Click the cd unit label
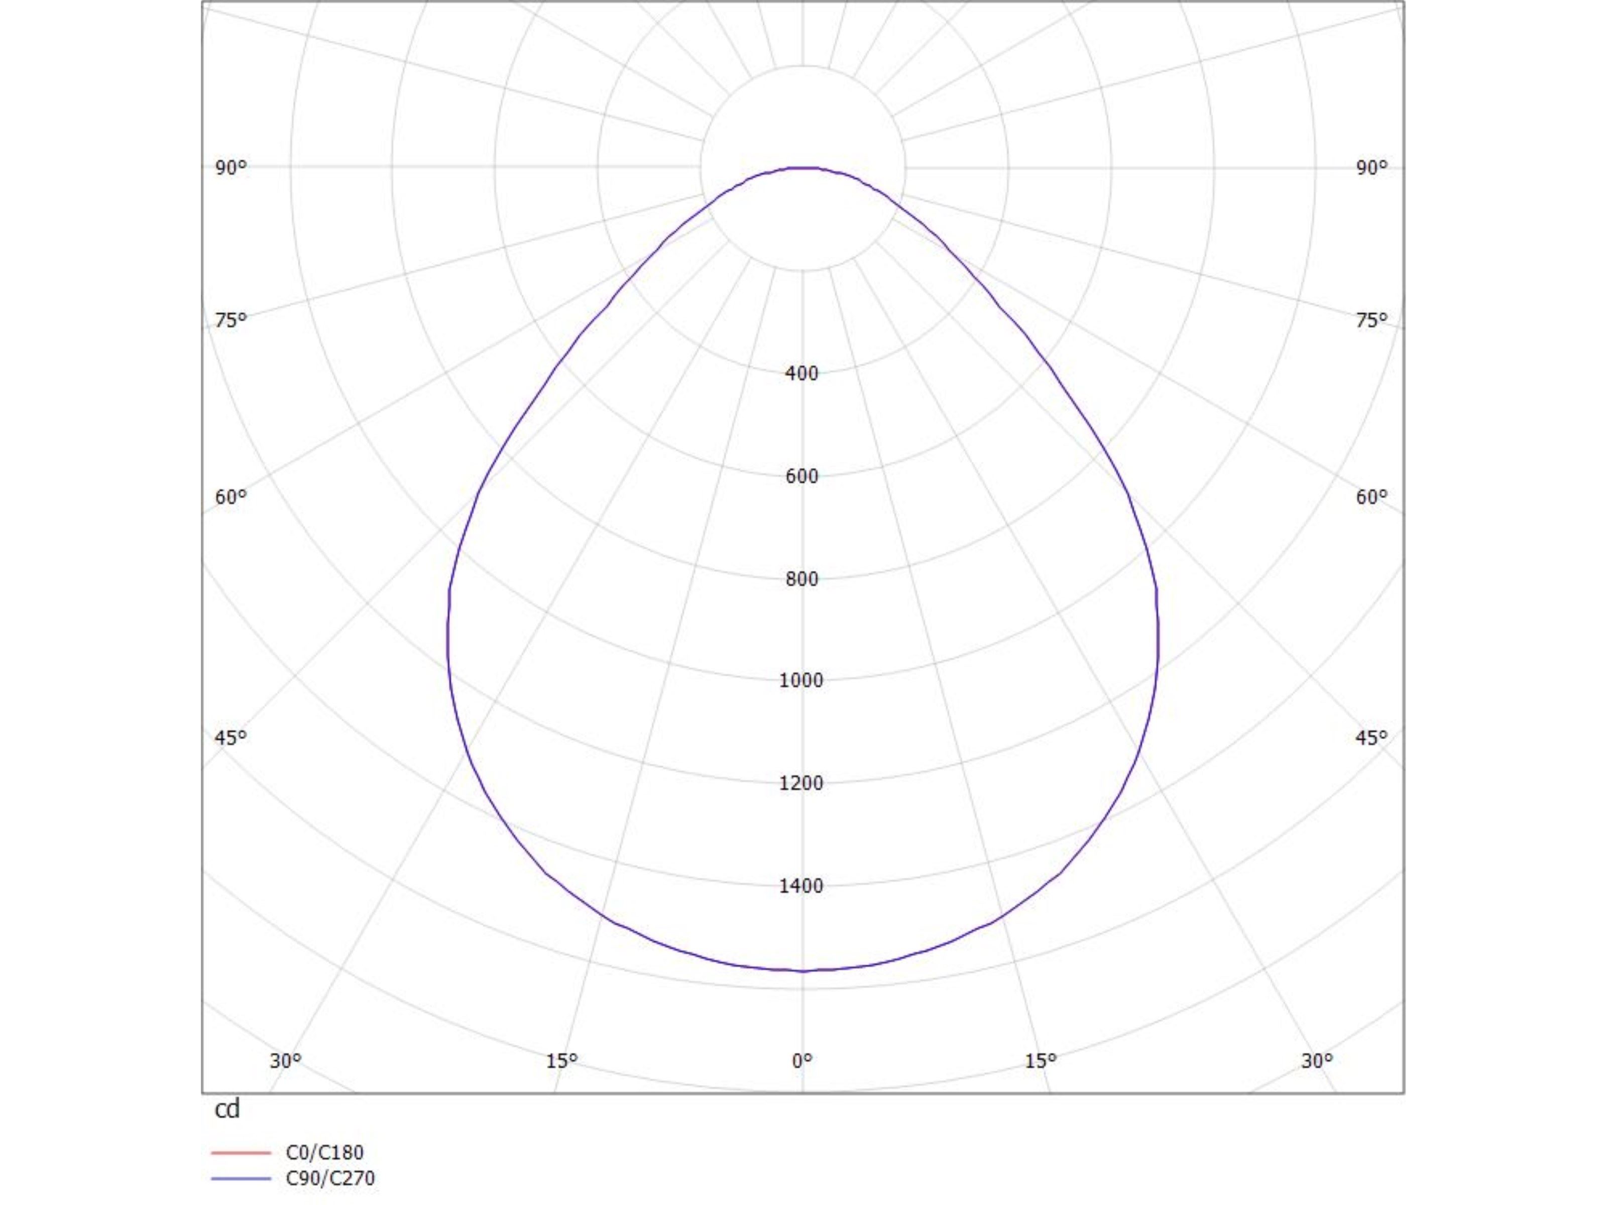Image resolution: width=1607 pixels, height=1205 pixels. pyautogui.click(x=227, y=1109)
